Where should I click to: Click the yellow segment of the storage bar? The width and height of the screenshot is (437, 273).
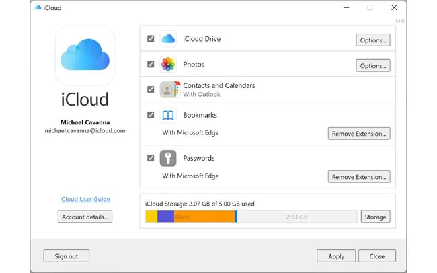(151, 217)
